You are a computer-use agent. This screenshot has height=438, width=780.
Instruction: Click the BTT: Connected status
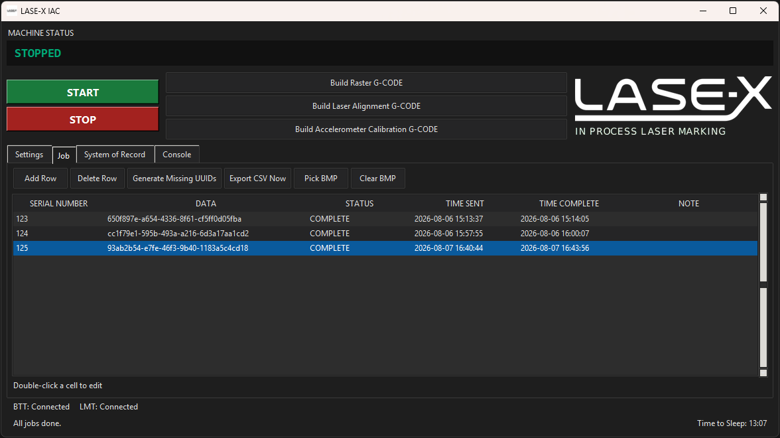point(41,407)
